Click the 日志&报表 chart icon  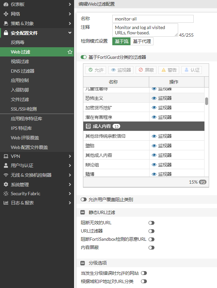pyautogui.click(x=6, y=203)
